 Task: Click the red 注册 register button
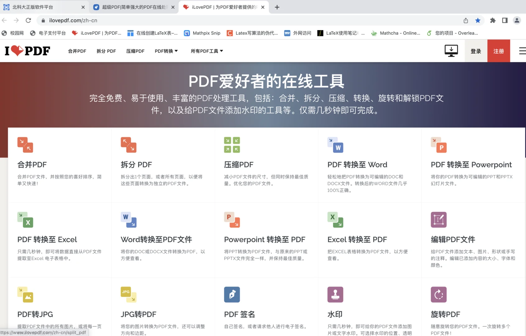pos(499,51)
